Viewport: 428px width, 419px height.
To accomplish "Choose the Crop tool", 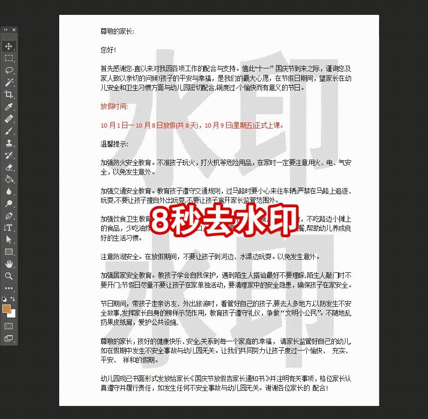I will [x=8, y=95].
